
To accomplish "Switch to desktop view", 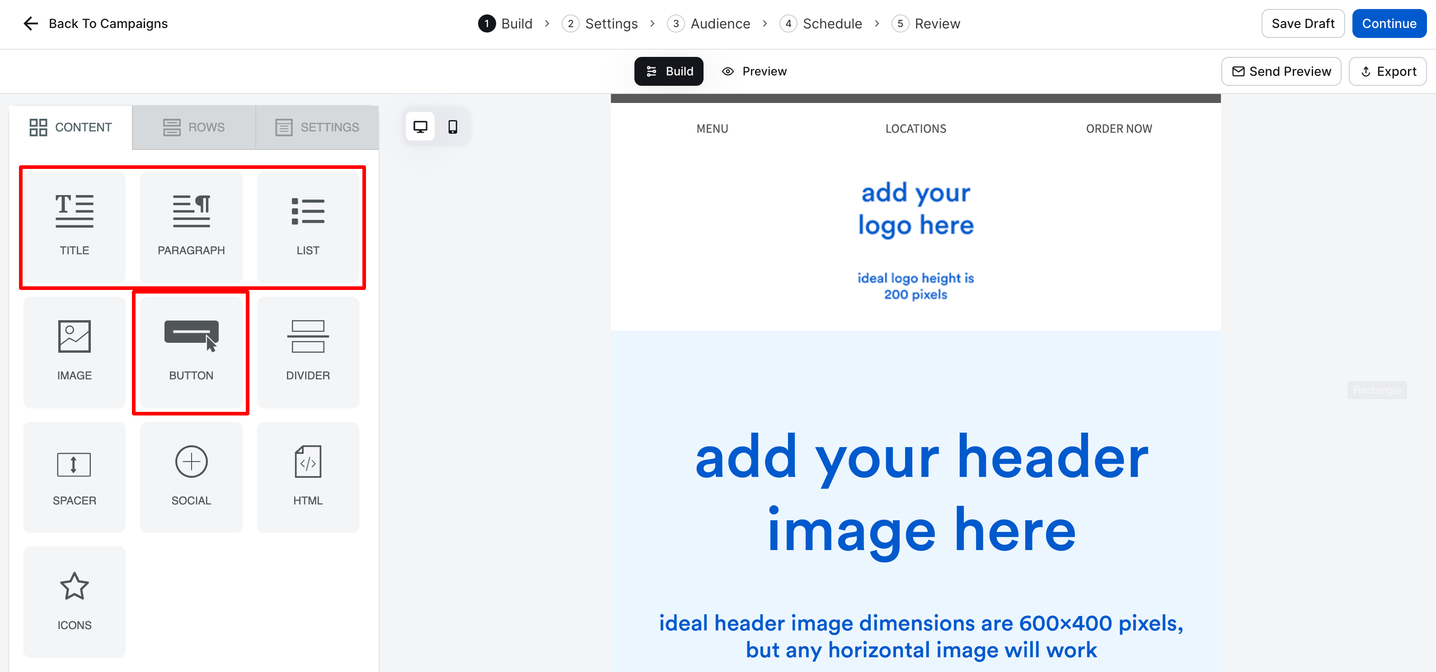I will pos(420,127).
